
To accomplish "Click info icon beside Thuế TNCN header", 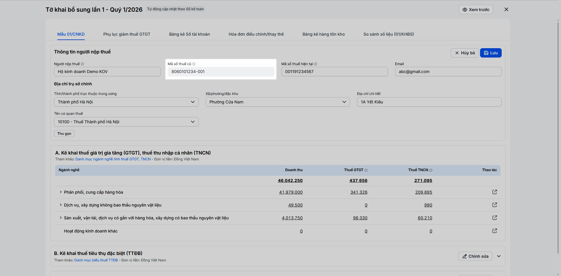I will pyautogui.click(x=431, y=170).
